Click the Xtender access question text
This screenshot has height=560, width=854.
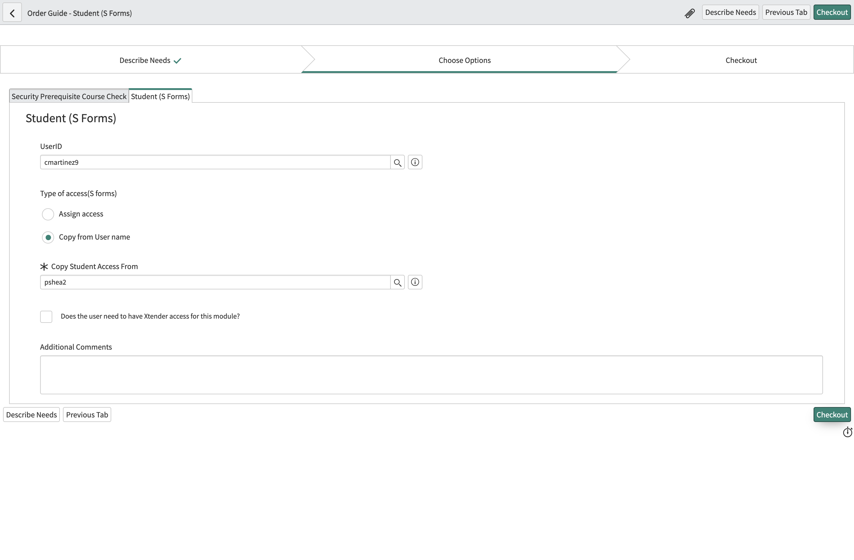pyautogui.click(x=150, y=316)
